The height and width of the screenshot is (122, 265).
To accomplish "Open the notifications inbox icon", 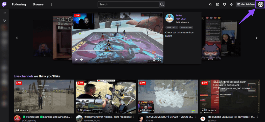I will (x=218, y=4).
